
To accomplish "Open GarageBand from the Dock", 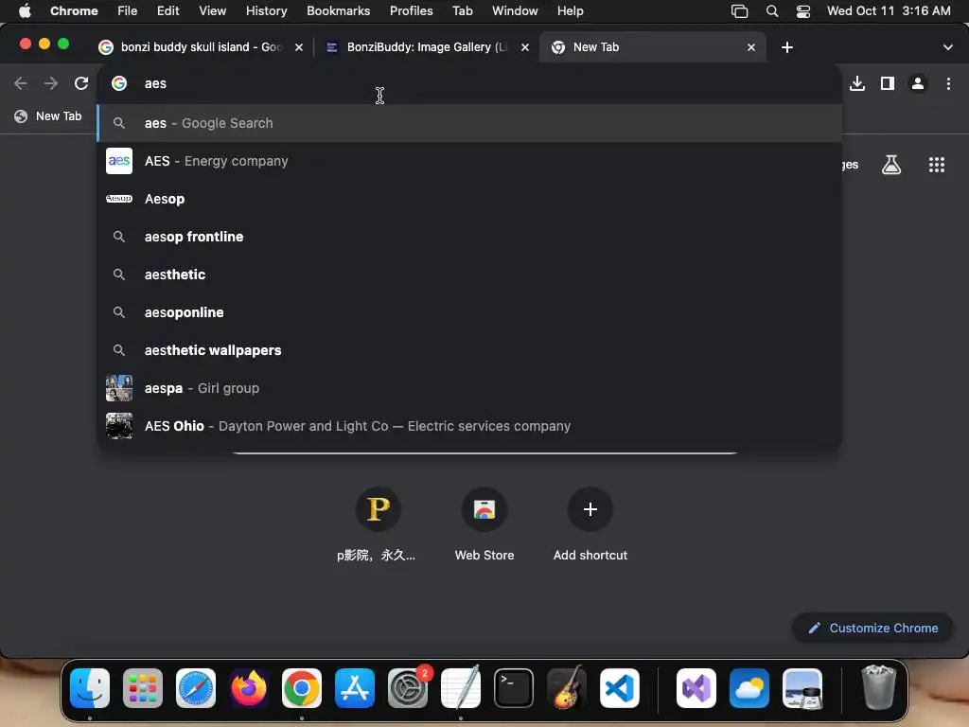I will click(567, 688).
